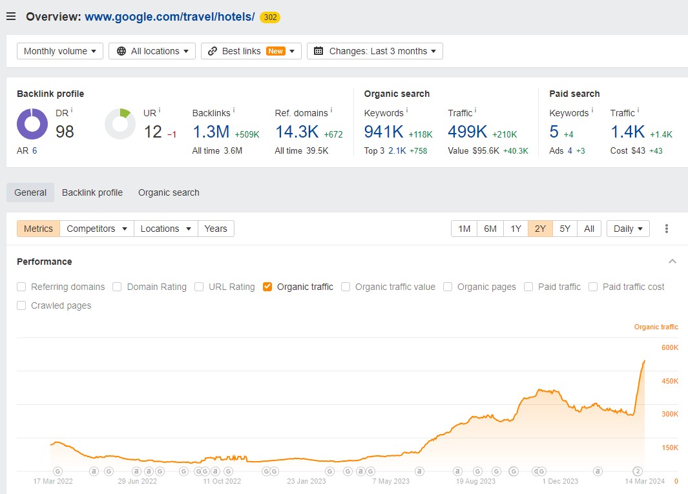Click the 600K axis label
Screen dimensions: 688x494
click(x=670, y=347)
